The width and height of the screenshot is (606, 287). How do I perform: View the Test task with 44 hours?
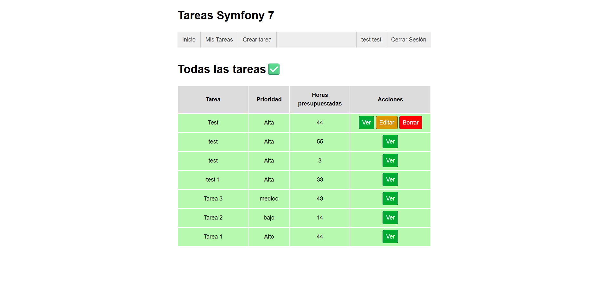click(366, 123)
